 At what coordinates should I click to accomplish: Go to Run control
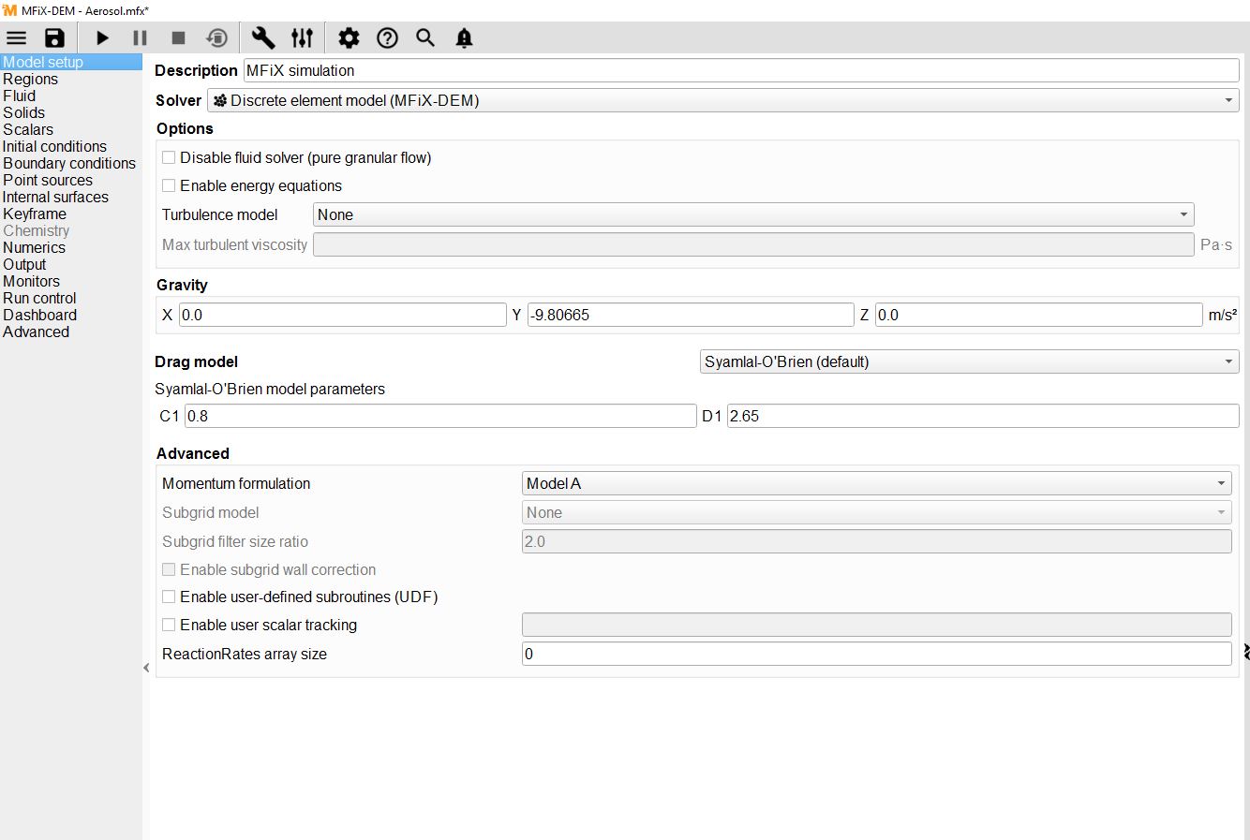pyautogui.click(x=71, y=298)
